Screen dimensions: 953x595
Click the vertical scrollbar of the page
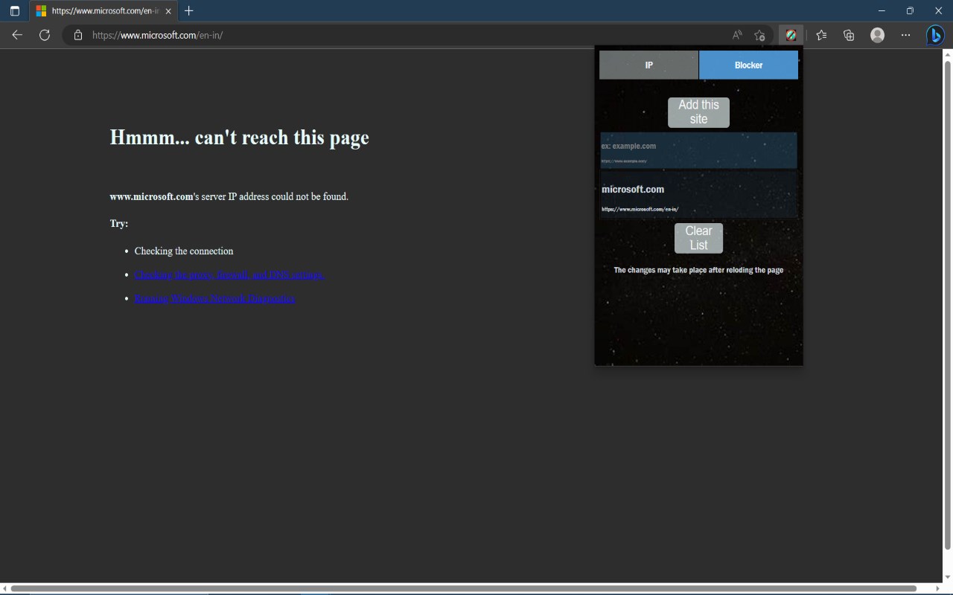click(x=948, y=305)
